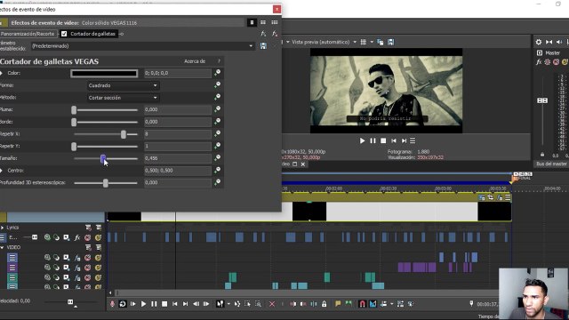
Task: Open the plug-in chain fx icon
Action: [x=263, y=34]
